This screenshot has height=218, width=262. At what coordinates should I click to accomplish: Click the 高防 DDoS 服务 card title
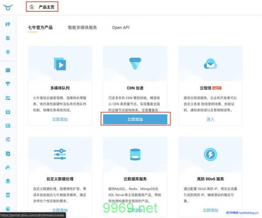(210, 179)
